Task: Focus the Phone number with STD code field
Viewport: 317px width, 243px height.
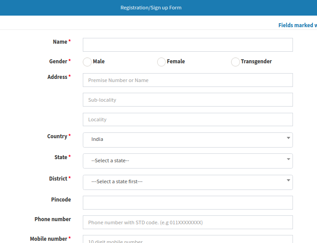Action: coord(187,222)
